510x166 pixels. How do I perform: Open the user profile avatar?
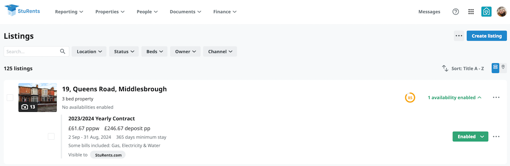tap(502, 12)
